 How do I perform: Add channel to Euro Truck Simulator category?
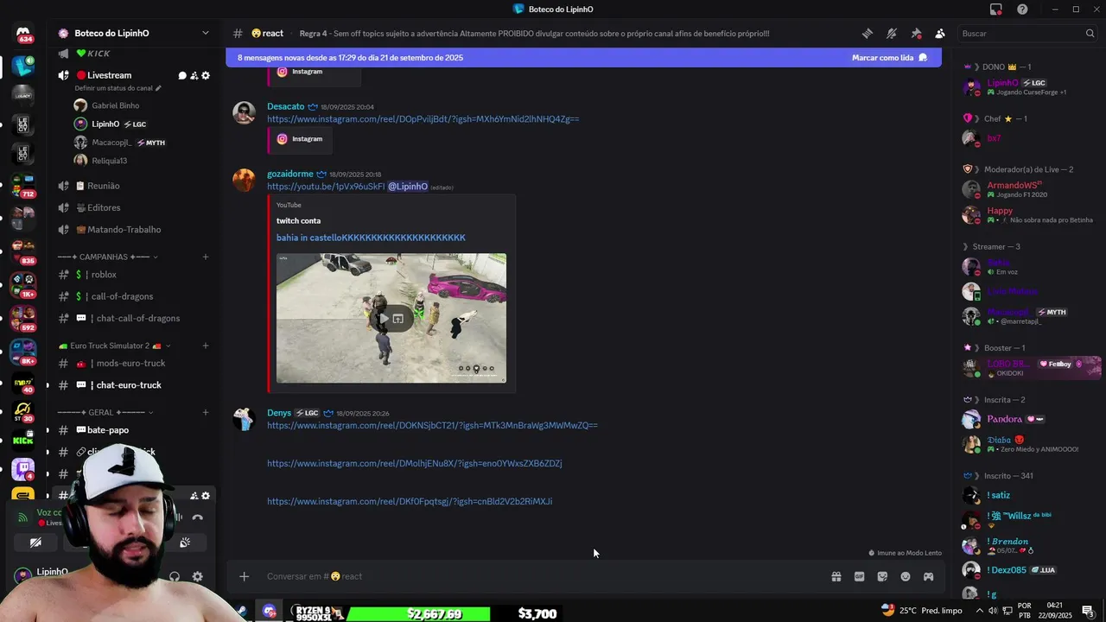[206, 346]
